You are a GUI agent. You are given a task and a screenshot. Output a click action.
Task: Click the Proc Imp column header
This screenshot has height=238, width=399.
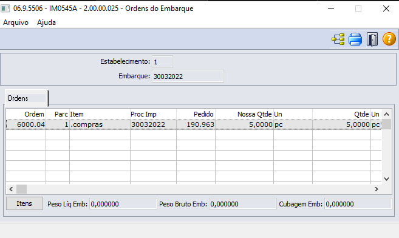[x=153, y=114]
